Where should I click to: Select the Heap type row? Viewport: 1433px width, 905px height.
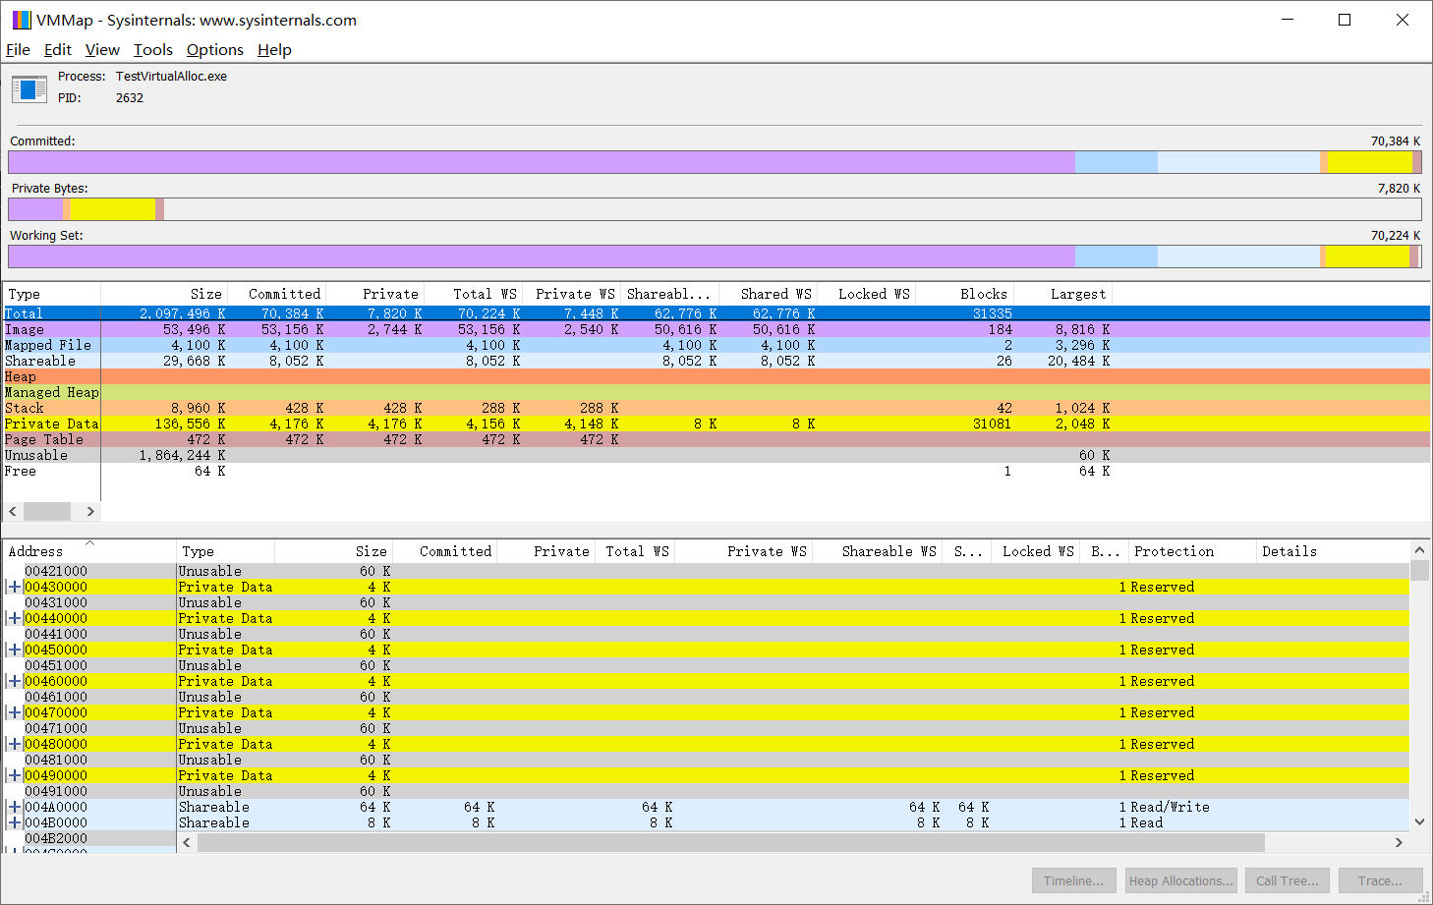click(51, 376)
